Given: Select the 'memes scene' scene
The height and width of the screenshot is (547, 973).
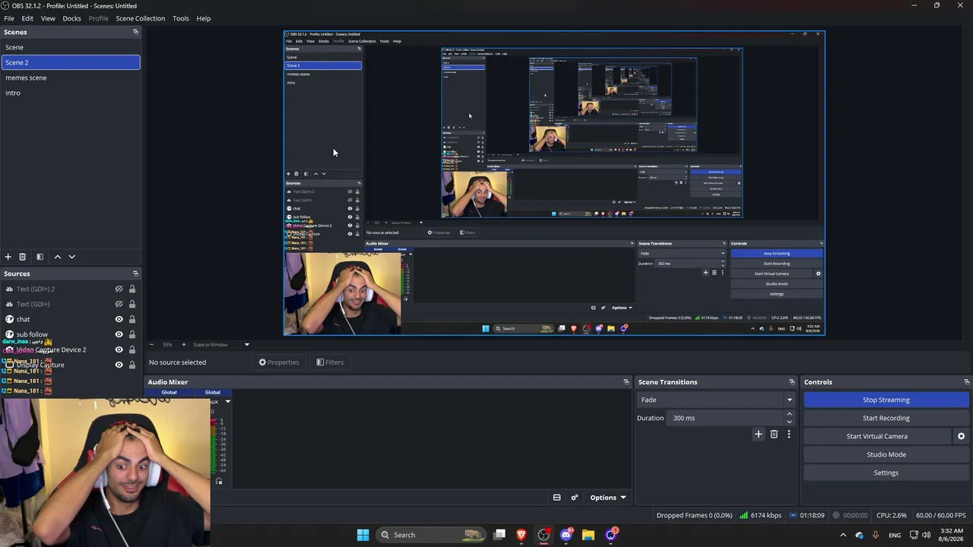Looking at the screenshot, I should click(x=71, y=77).
